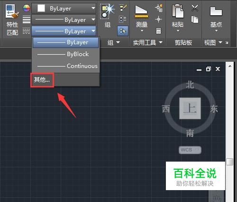This screenshot has height=202, width=237.
Task: Click the vertical scrollbar up arrow
Action: point(230,66)
